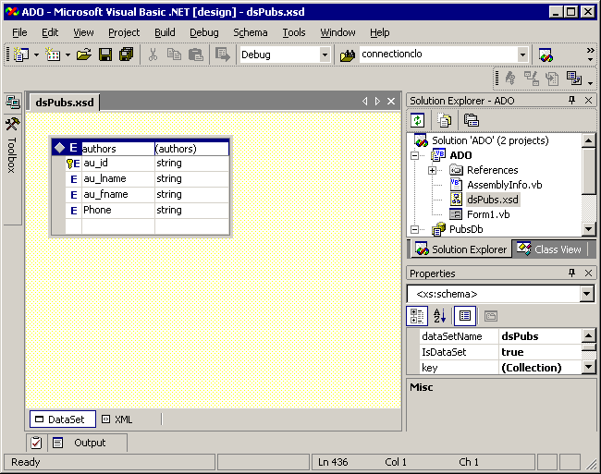Image resolution: width=601 pixels, height=474 pixels.
Task: Close the dsPubs.xsd document with the X button
Action: coord(391,101)
